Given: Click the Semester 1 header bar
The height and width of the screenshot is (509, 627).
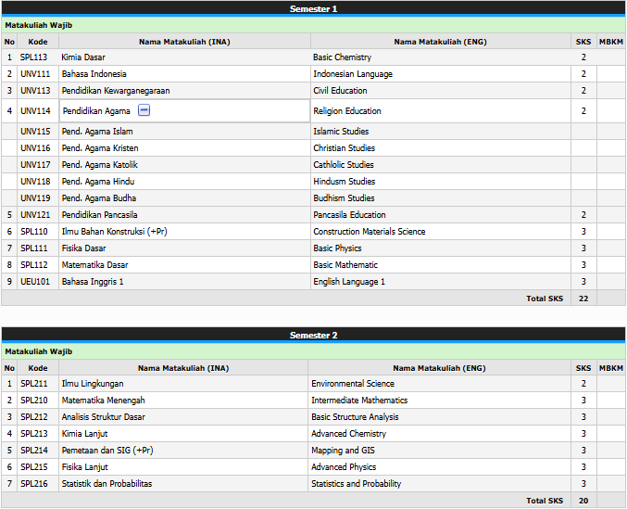Looking at the screenshot, I should 313,8.
